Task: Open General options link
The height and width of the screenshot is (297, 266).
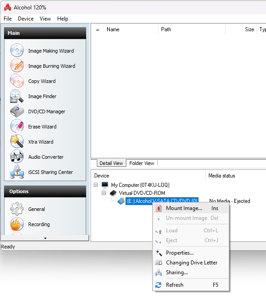Action: point(37,209)
